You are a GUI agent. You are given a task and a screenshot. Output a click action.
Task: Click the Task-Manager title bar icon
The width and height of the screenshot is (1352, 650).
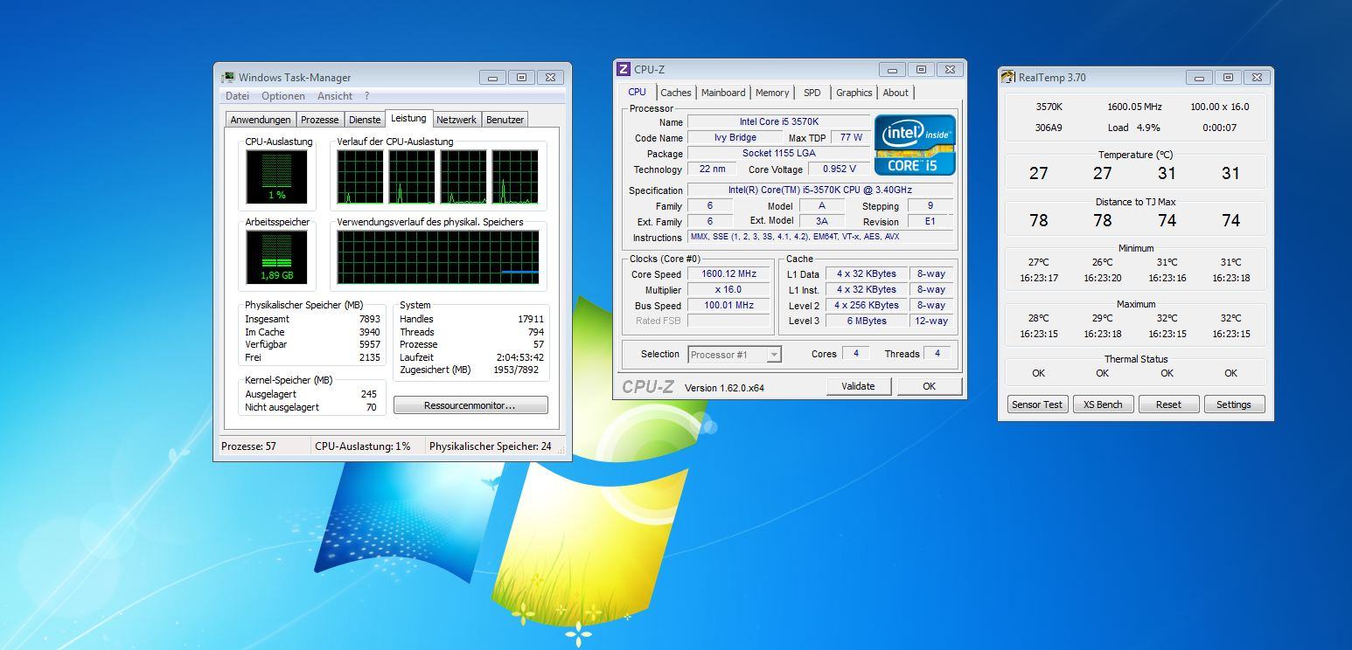pyautogui.click(x=228, y=78)
